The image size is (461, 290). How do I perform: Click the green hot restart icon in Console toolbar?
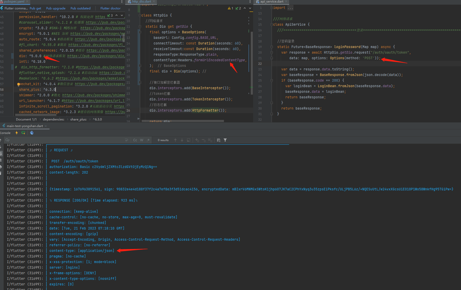23,133
